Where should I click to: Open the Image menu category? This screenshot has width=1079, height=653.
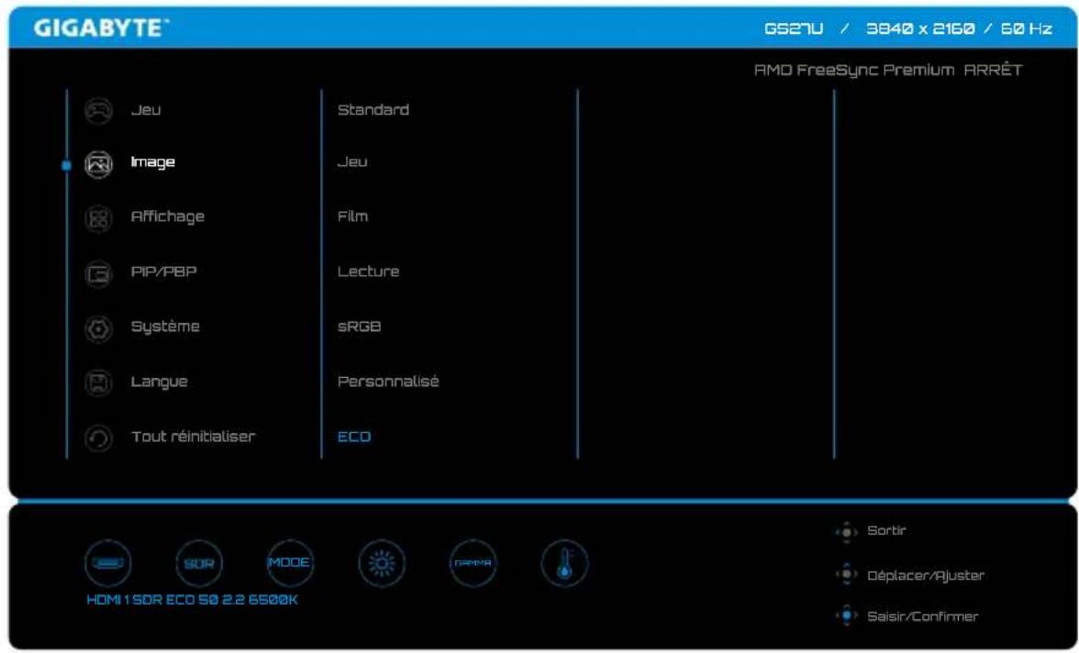click(152, 162)
